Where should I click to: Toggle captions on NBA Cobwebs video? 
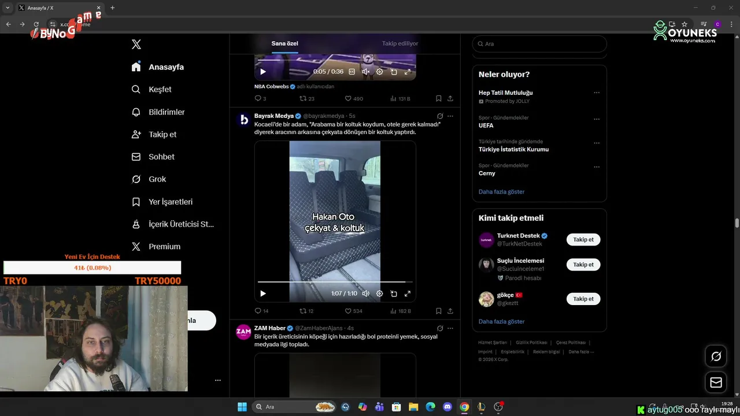point(351,72)
